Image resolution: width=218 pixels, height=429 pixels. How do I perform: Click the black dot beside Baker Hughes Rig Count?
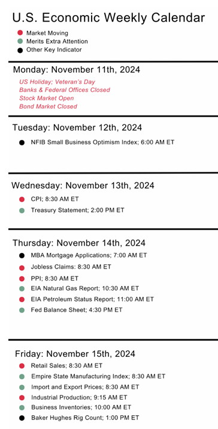[x=22, y=418]
